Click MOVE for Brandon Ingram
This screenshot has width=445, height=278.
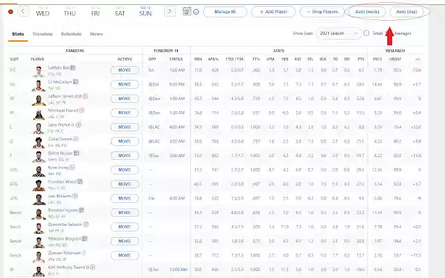click(124, 213)
